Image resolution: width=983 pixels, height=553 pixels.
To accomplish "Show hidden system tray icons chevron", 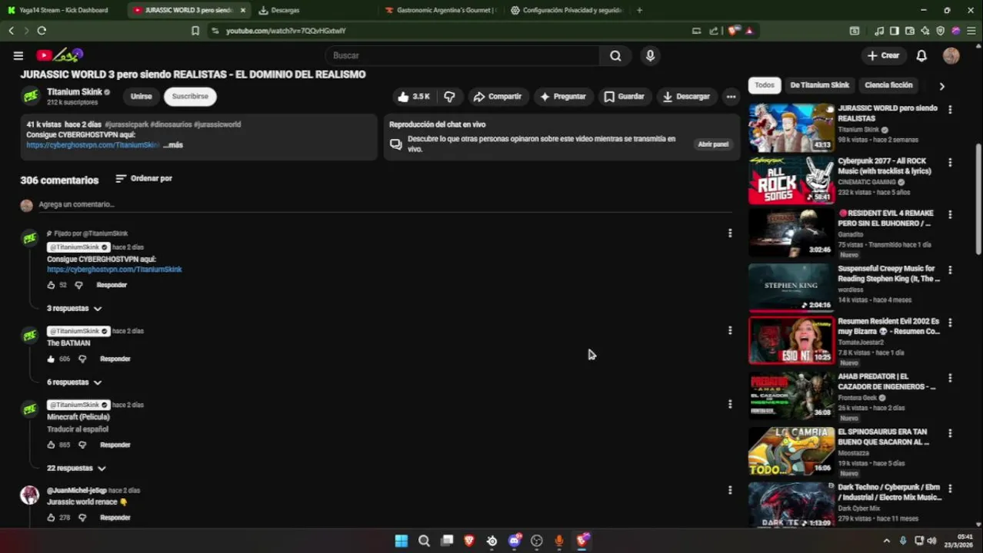I will (886, 541).
